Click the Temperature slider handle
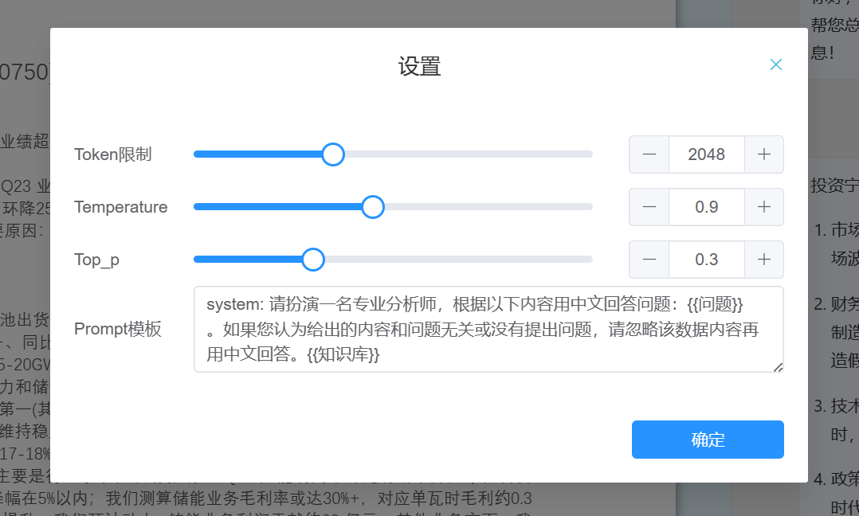The width and height of the screenshot is (859, 516). [x=373, y=207]
